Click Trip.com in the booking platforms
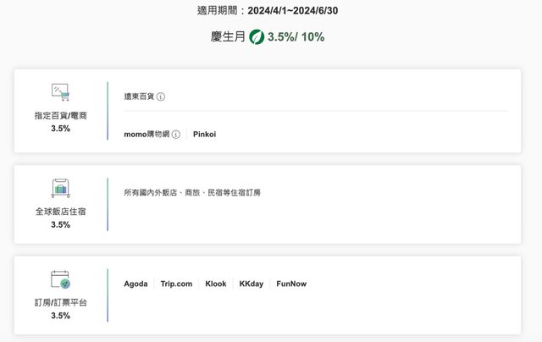542x342 pixels. (176, 284)
